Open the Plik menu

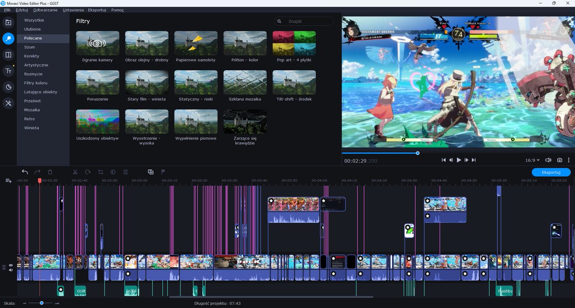7,10
